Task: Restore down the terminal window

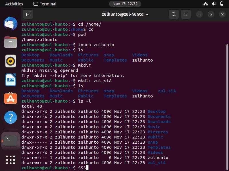Action: click(211, 14)
